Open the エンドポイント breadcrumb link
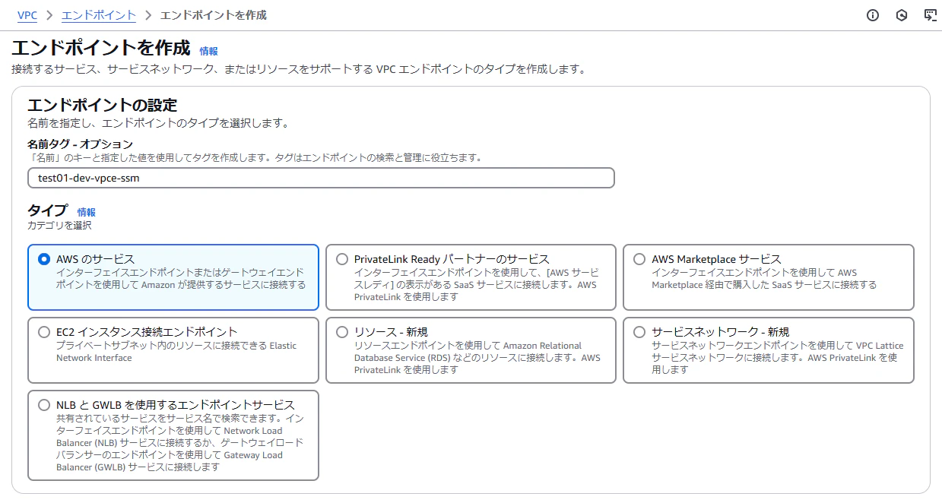The image size is (942, 503). point(99,15)
